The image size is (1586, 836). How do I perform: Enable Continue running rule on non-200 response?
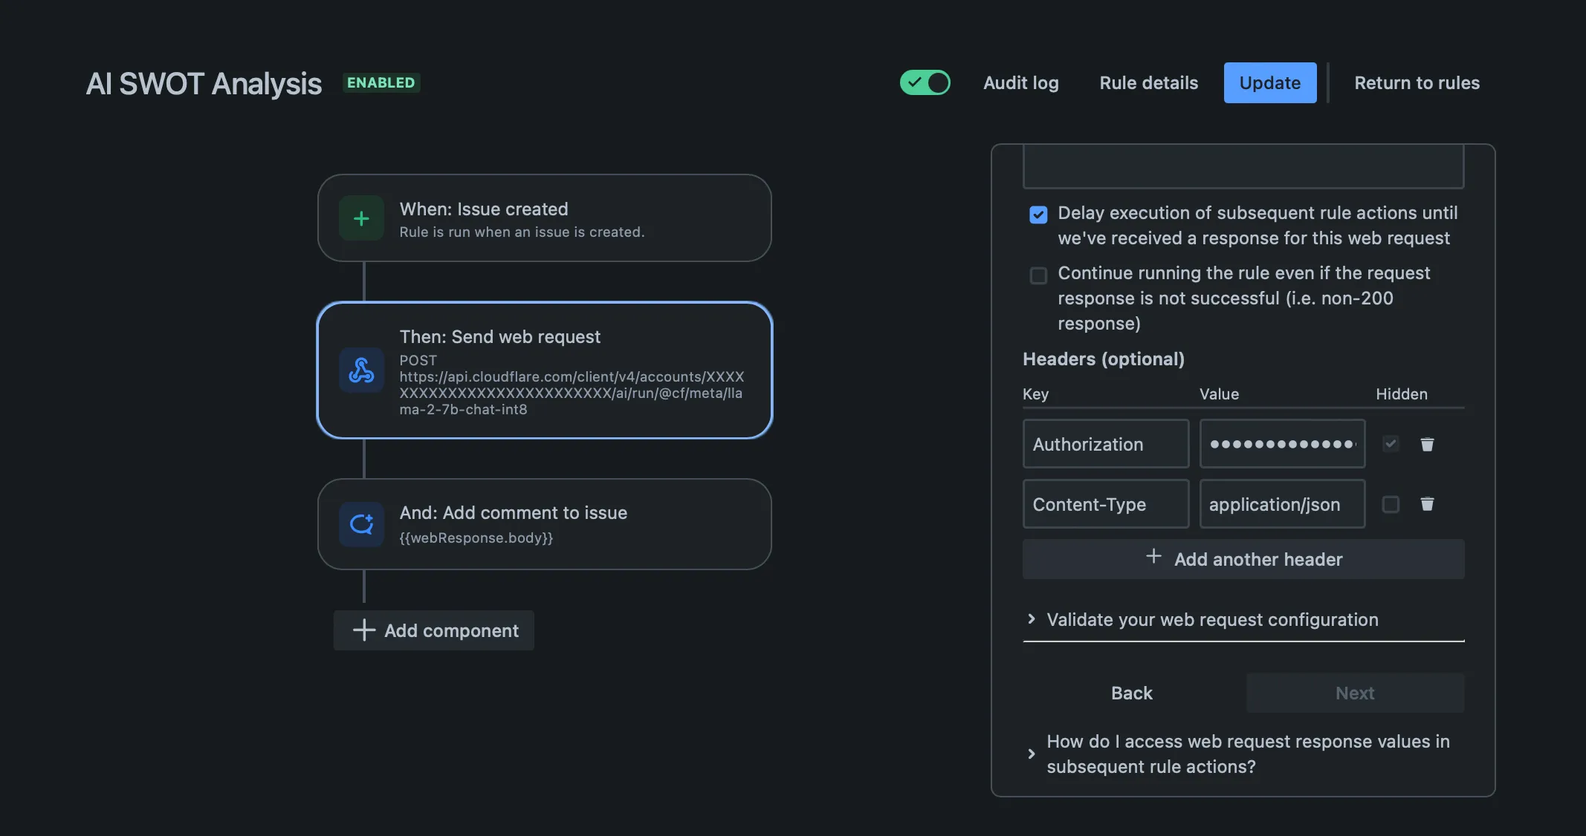(x=1038, y=275)
